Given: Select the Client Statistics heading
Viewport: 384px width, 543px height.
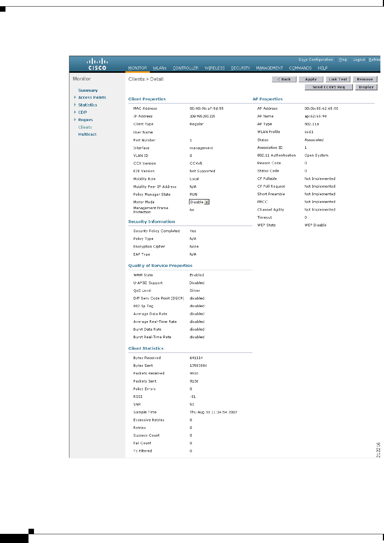Looking at the screenshot, I should click(146, 348).
